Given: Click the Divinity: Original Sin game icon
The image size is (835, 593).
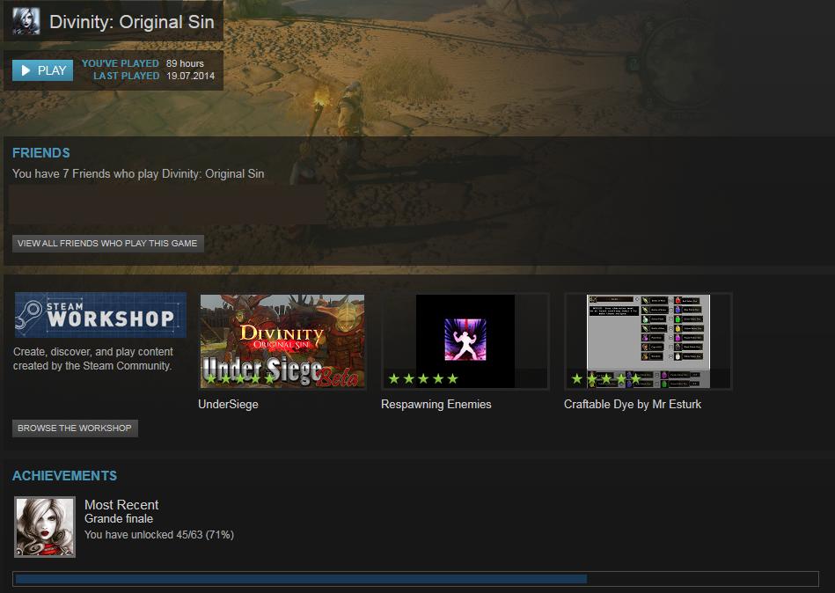Looking at the screenshot, I should pyautogui.click(x=26, y=21).
